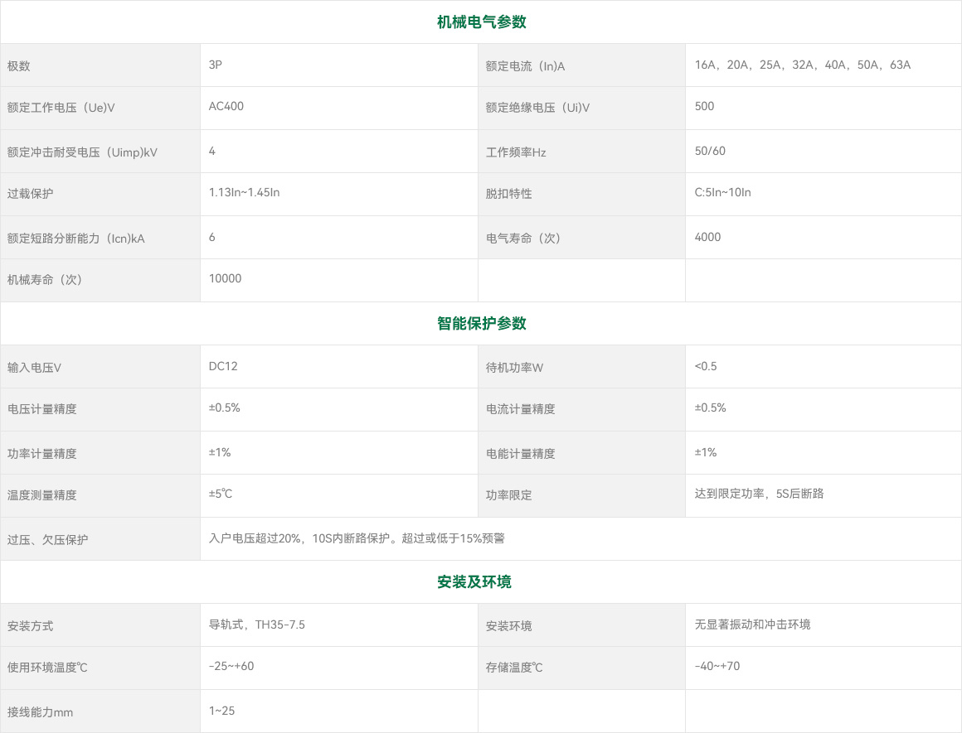Click the 10000 mechanical life value
This screenshot has width=962, height=733.
226,278
